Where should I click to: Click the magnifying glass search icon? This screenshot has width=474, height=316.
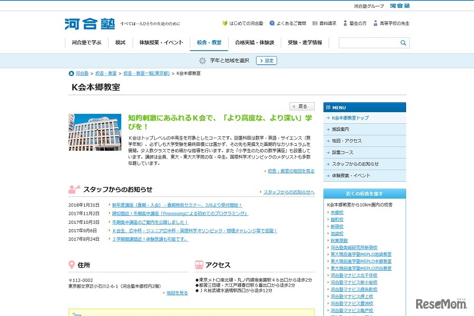[x=402, y=43]
